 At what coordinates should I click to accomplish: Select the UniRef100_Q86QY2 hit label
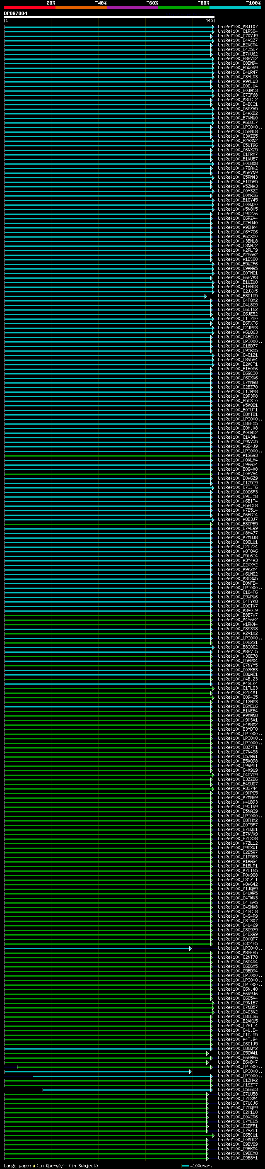tap(237, 1048)
